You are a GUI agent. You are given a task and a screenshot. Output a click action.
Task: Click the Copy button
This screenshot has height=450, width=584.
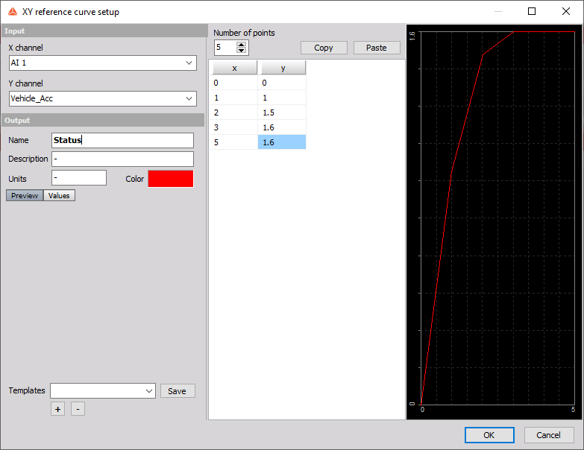click(x=324, y=48)
